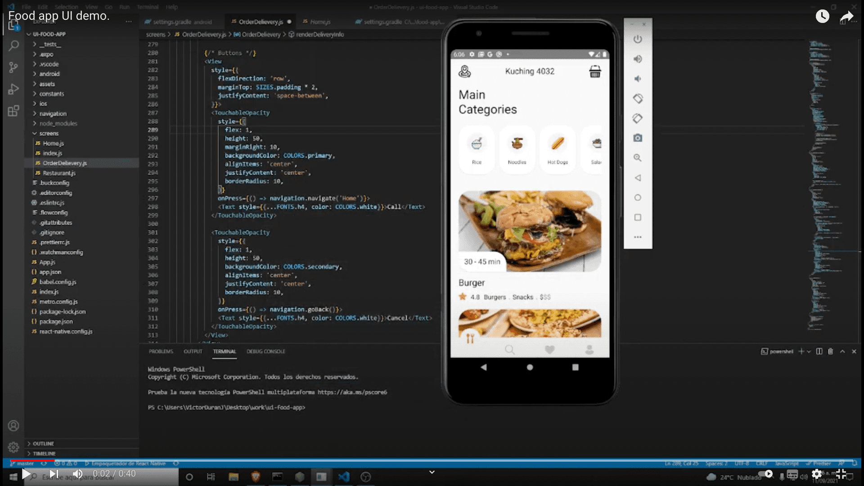This screenshot has width=864, height=486.
Task: Open emulator extended controls ellipsis
Action: point(638,237)
